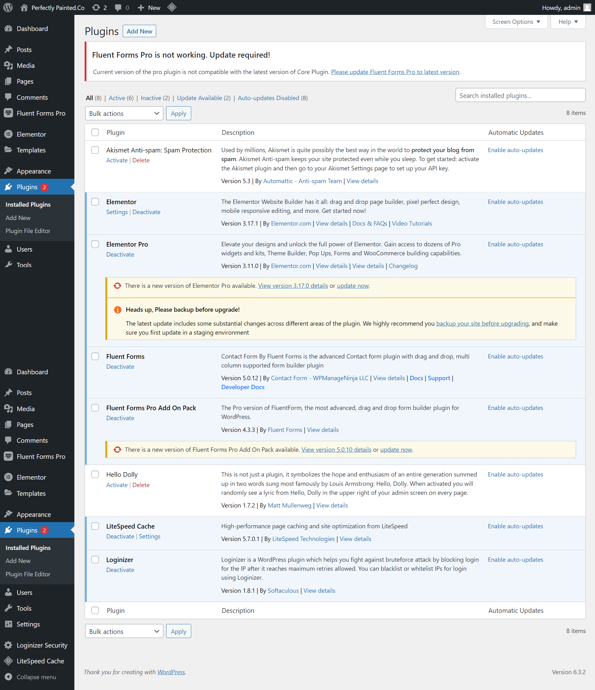Open backup your site before upgrading link
The height and width of the screenshot is (690, 595).
pos(483,323)
